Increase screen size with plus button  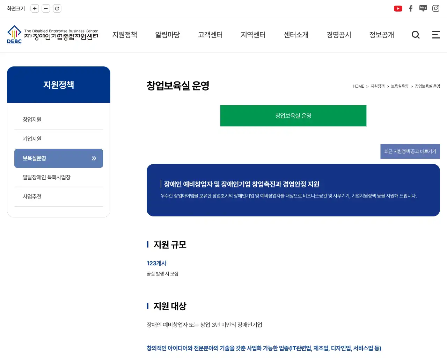point(35,8)
